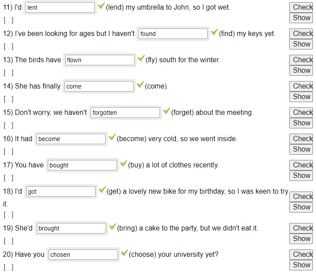Click the green checkmark beside 'found'
Screen dimensions: 316x273
pyautogui.click(x=214, y=32)
